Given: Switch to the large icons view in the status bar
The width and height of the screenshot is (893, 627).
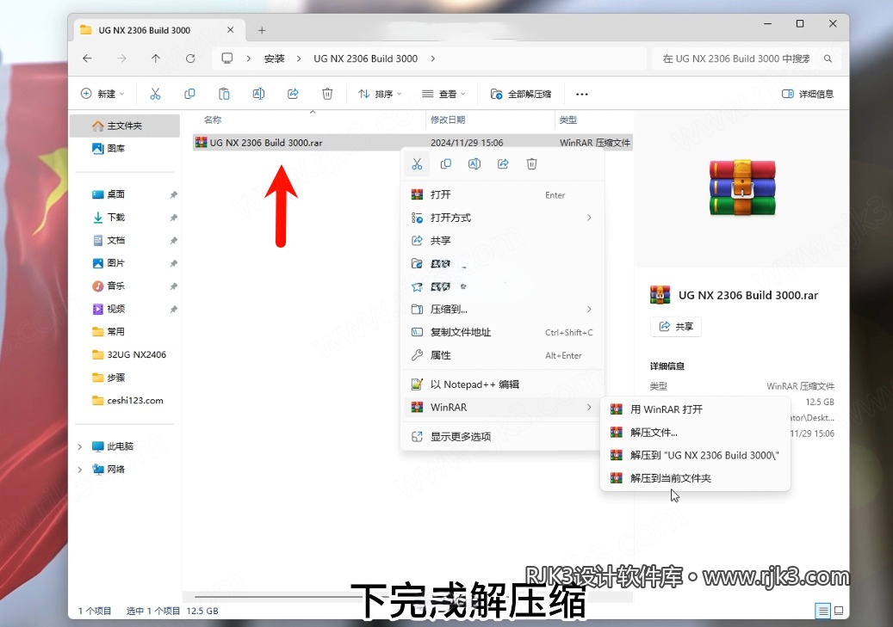Looking at the screenshot, I should pyautogui.click(x=839, y=611).
